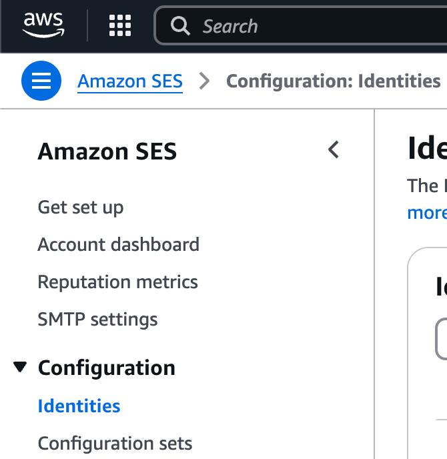Select Identities under Configuration
This screenshot has width=447, height=459.
[79, 406]
